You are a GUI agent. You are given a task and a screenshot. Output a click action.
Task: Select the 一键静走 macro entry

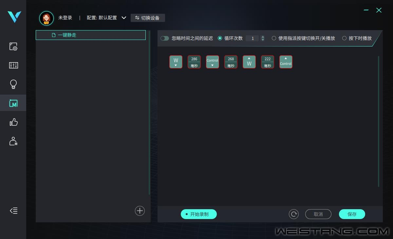coord(91,35)
